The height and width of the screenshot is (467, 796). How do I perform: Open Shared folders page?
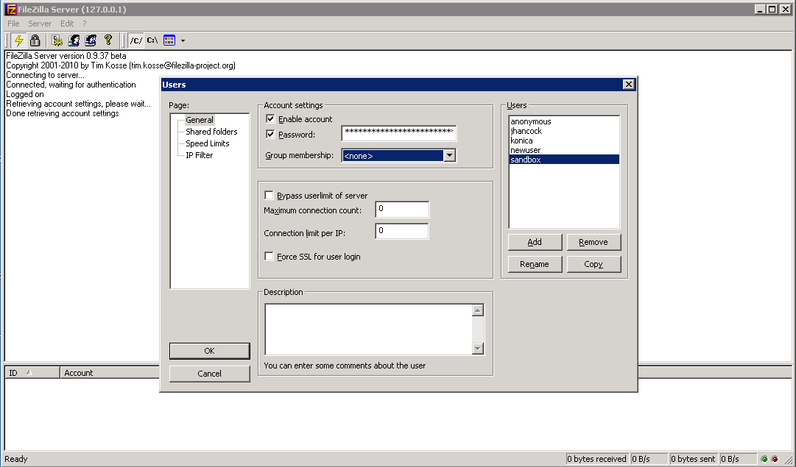coord(211,132)
